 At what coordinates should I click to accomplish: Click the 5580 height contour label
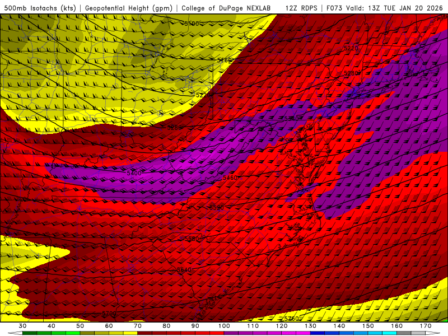192,239
